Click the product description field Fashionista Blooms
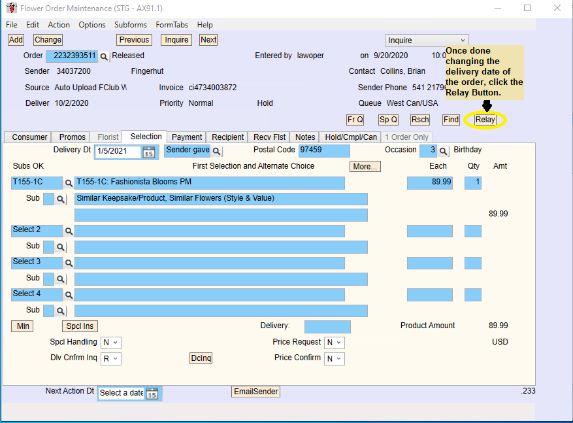Screen dimensions: 573x423 pos(210,183)
